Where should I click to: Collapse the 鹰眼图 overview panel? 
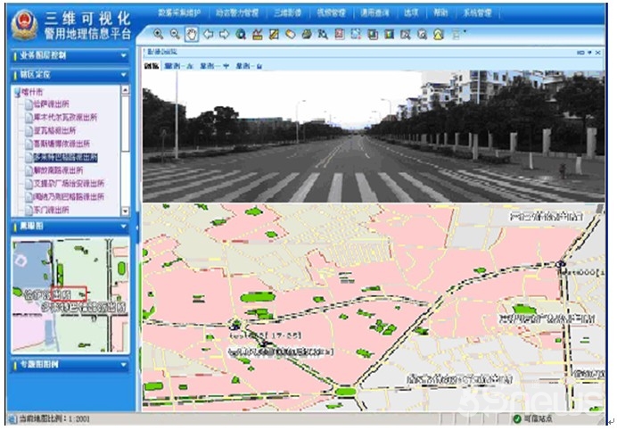coord(125,226)
